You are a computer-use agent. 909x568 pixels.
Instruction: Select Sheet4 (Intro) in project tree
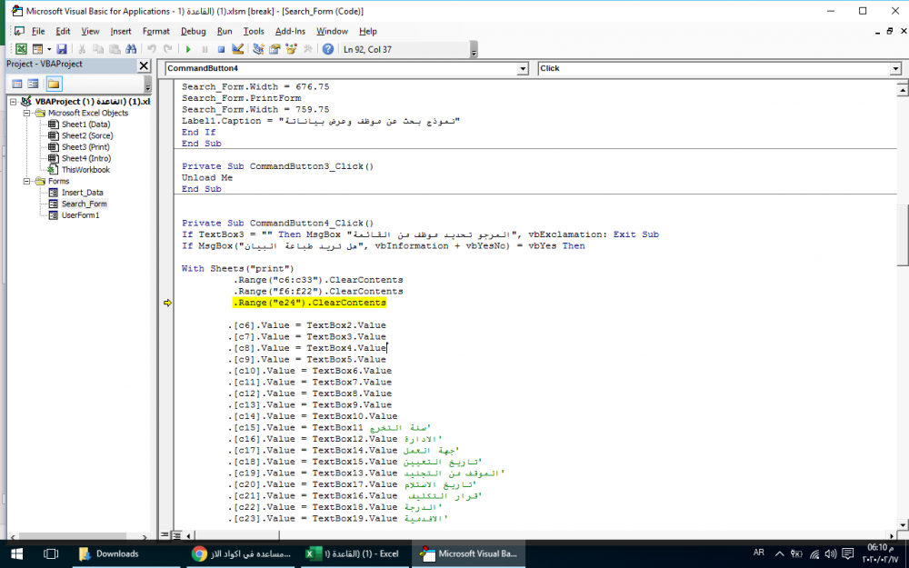point(86,158)
